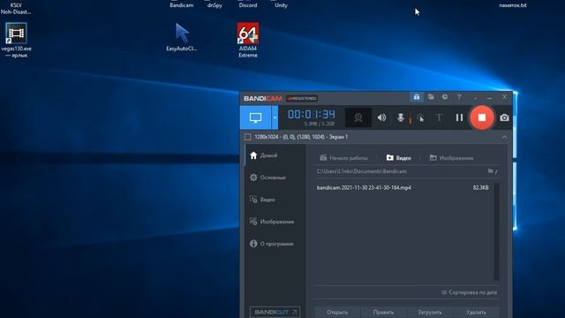Image resolution: width=565 pixels, height=318 pixels.
Task: Click the 1280x1024 screen area text
Action: [301, 137]
